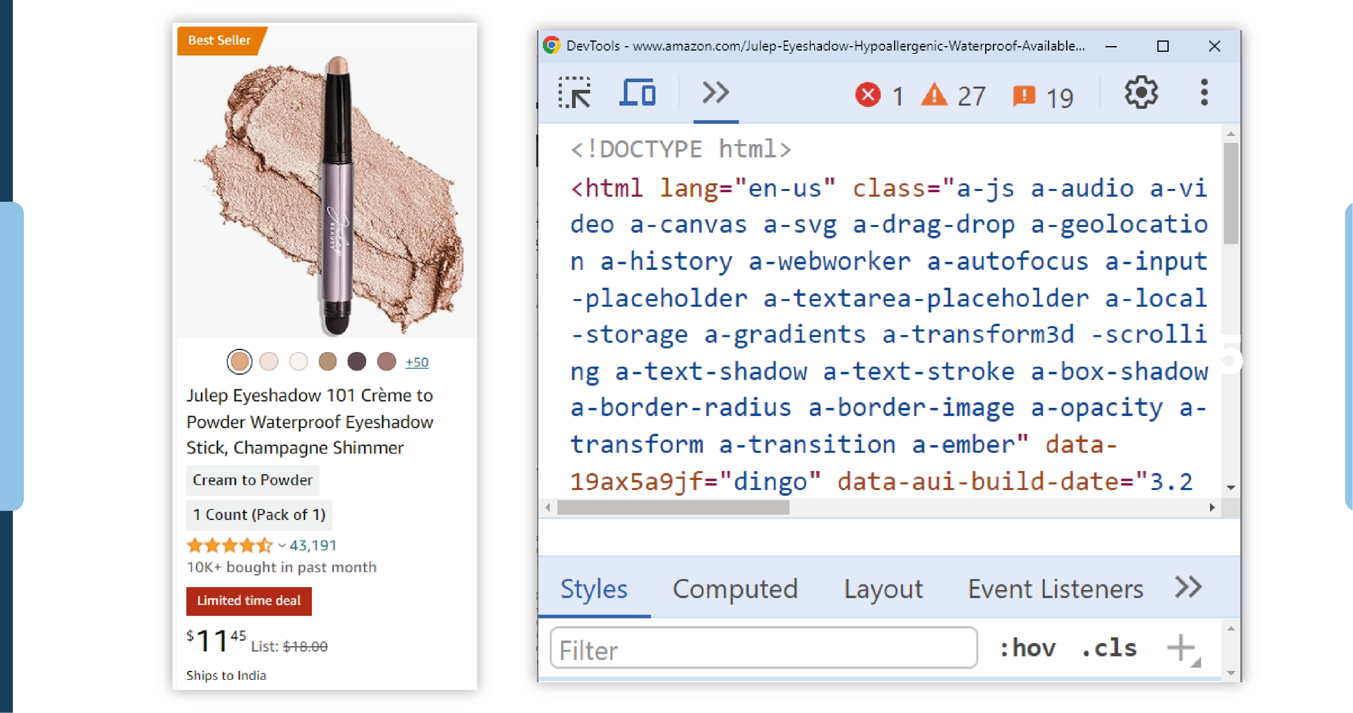Screen dimensions: 1353x713
Task: Close the DevTools window
Action: tap(1214, 46)
